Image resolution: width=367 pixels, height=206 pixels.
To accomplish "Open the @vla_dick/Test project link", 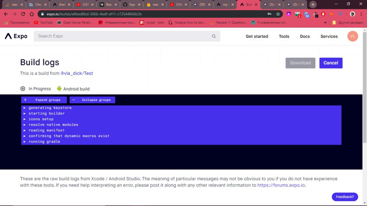I will pyautogui.click(x=77, y=73).
